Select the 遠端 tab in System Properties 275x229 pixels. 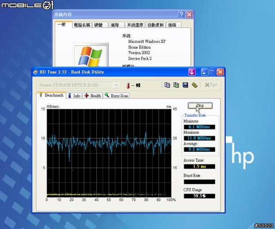pyautogui.click(x=174, y=25)
